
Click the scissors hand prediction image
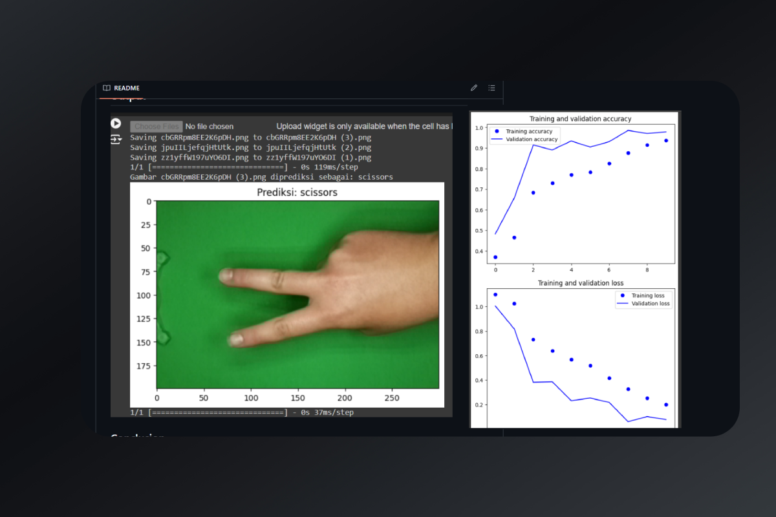(298, 294)
